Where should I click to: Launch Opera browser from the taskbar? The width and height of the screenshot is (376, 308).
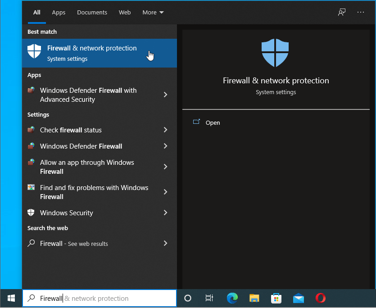(x=321, y=298)
